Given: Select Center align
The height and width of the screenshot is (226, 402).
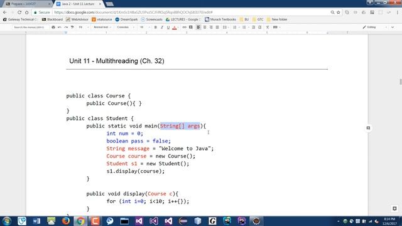Looking at the screenshot, I should click(x=205, y=27).
